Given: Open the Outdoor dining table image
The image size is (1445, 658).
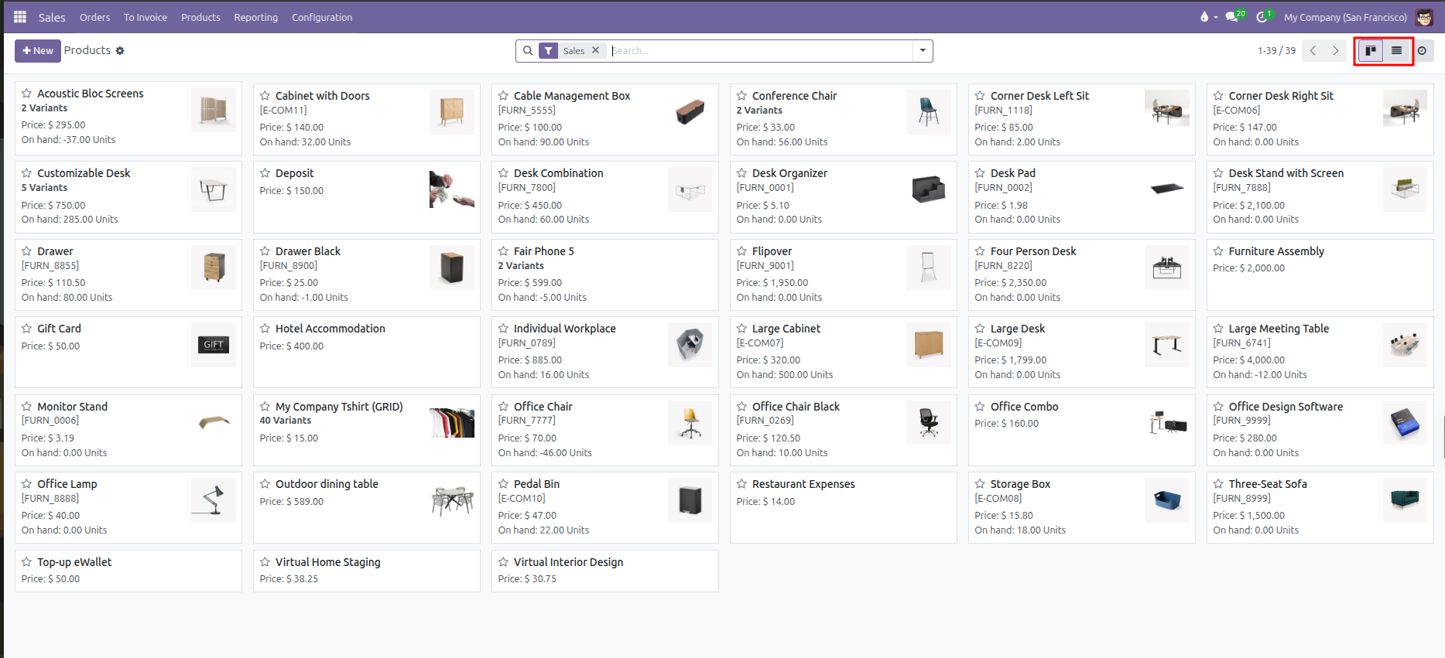Looking at the screenshot, I should pos(452,500).
